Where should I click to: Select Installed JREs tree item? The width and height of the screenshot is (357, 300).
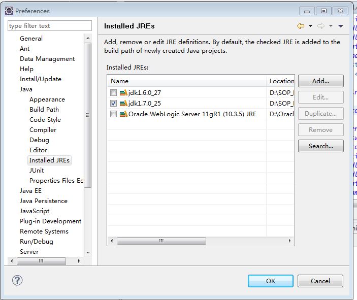pyautogui.click(x=49, y=160)
